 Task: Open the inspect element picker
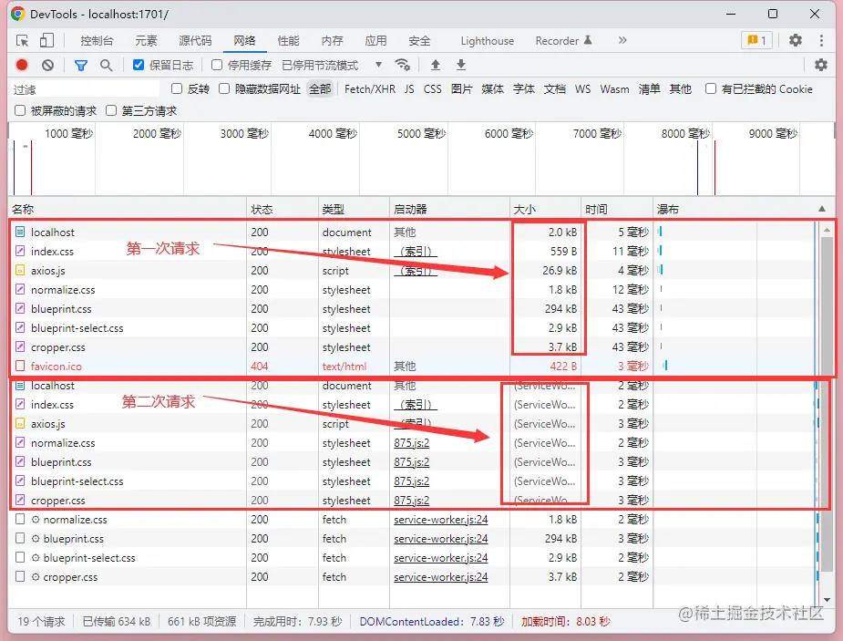[x=23, y=40]
